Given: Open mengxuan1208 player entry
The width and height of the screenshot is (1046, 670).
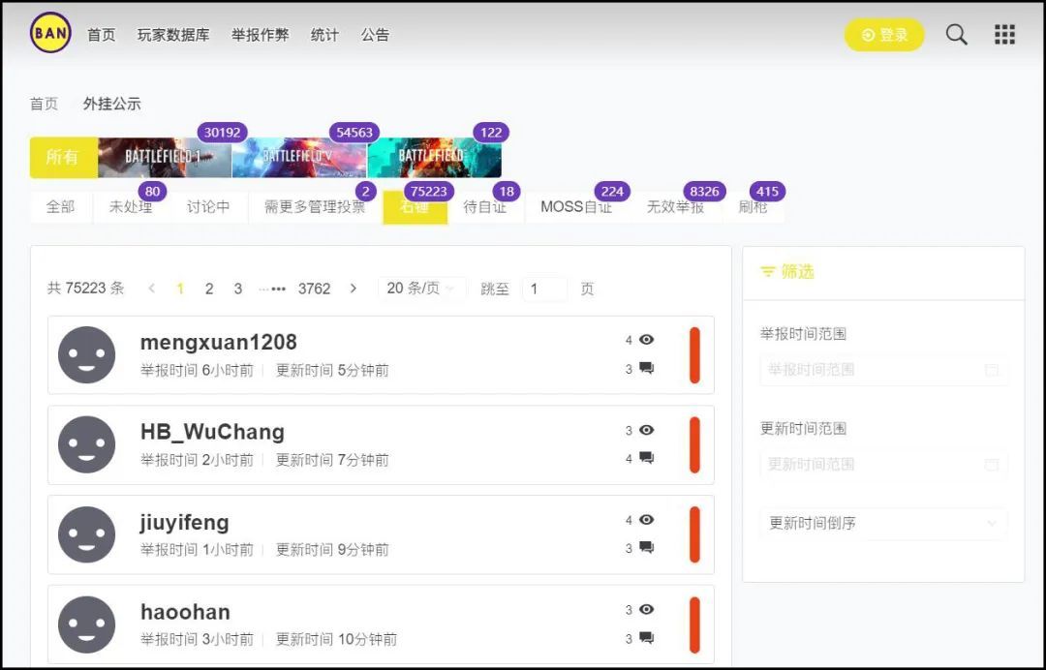Looking at the screenshot, I should click(x=381, y=354).
